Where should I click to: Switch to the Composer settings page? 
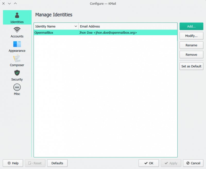[x=17, y=61]
